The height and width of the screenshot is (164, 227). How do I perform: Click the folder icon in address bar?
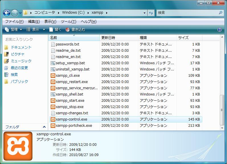tap(25, 13)
